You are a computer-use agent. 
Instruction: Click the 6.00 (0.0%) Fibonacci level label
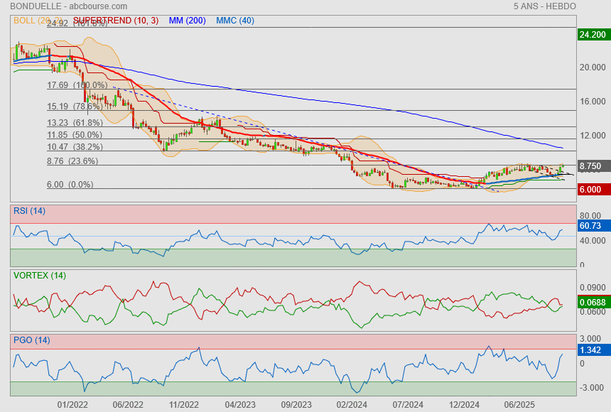[x=70, y=185]
